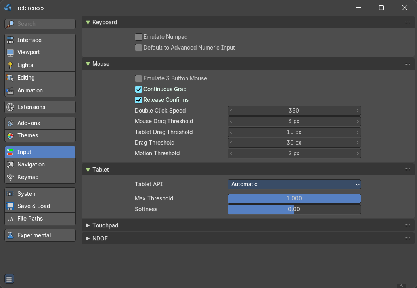Click the Interface category icon
This screenshot has width=417, height=288.
[10, 40]
